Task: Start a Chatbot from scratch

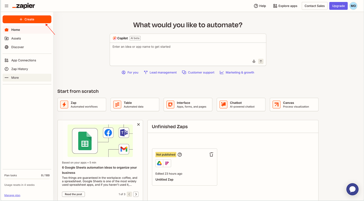Action: [241, 104]
